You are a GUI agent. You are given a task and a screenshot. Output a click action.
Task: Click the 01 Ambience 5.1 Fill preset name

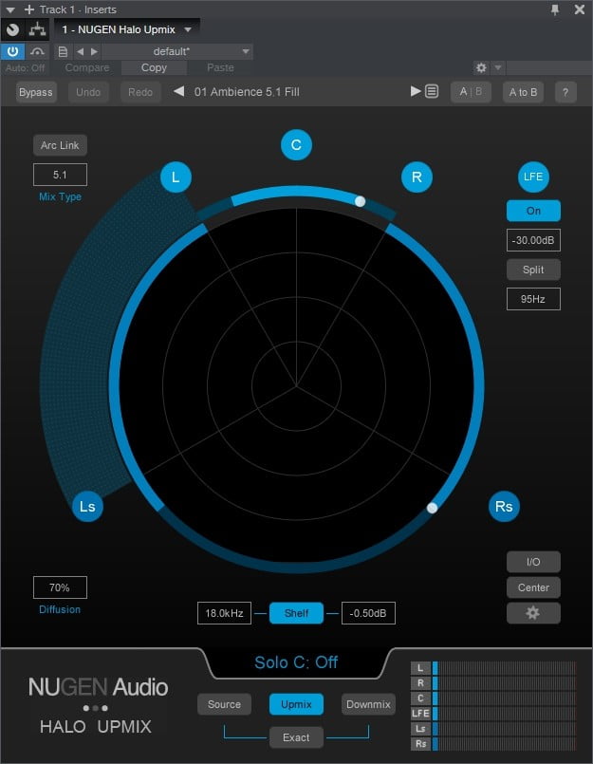point(247,92)
